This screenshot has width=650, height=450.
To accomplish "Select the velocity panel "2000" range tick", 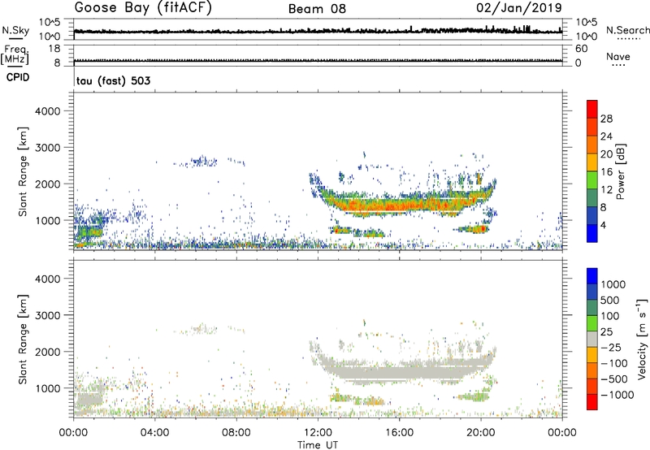I will [x=48, y=352].
